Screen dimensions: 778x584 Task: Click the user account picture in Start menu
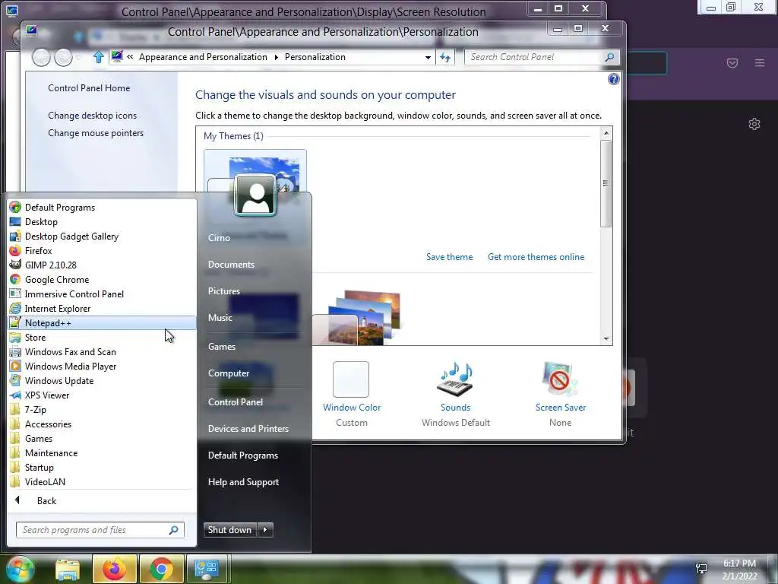(255, 195)
